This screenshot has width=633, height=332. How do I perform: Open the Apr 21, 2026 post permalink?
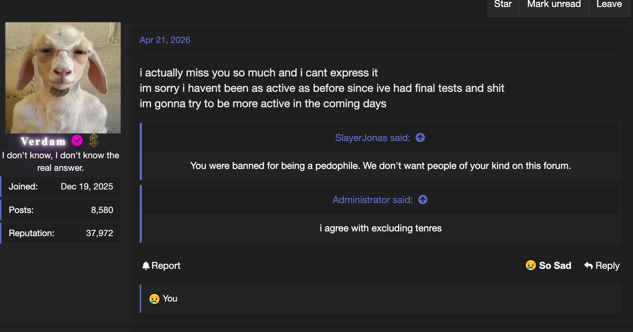(165, 40)
